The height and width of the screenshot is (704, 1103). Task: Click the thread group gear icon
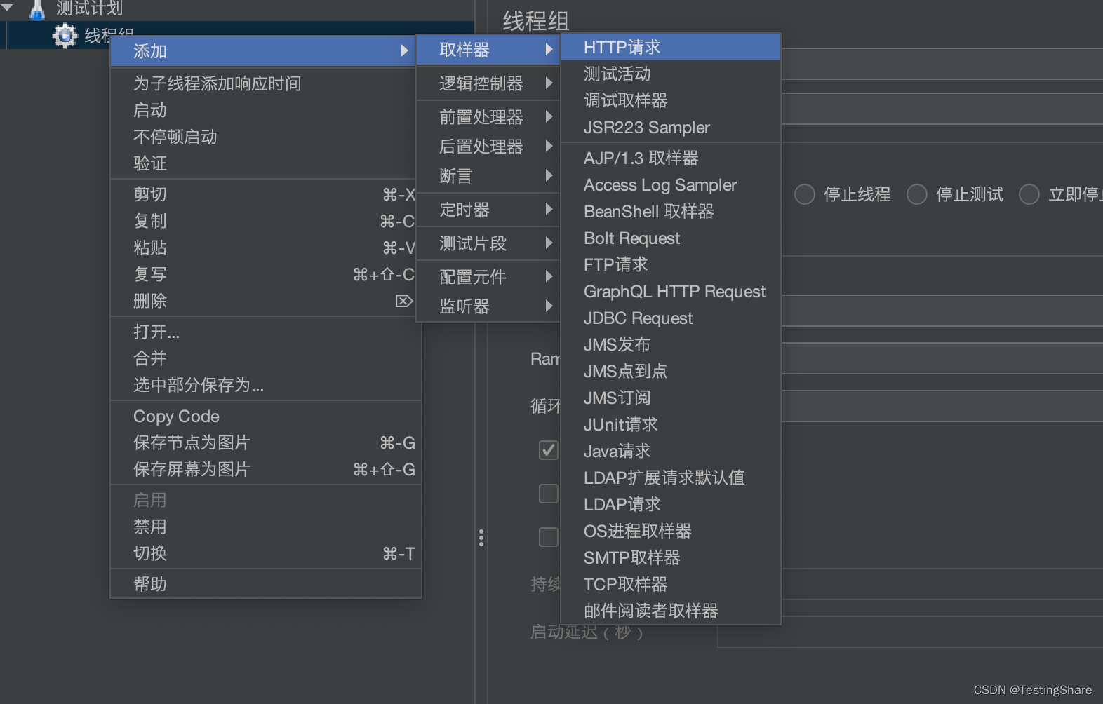[65, 35]
